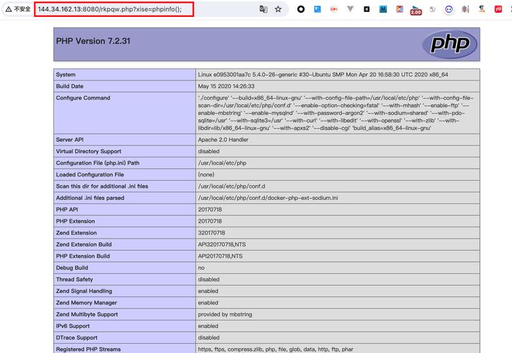Open the paragraph mark extension icon
The width and height of the screenshot is (512, 353).
(x=482, y=9)
